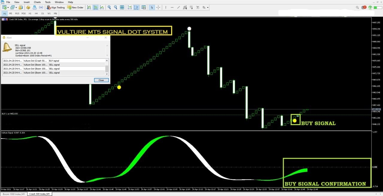The width and height of the screenshot is (383, 196).
Task: Click the tile windows grid icon
Action: [122, 7]
